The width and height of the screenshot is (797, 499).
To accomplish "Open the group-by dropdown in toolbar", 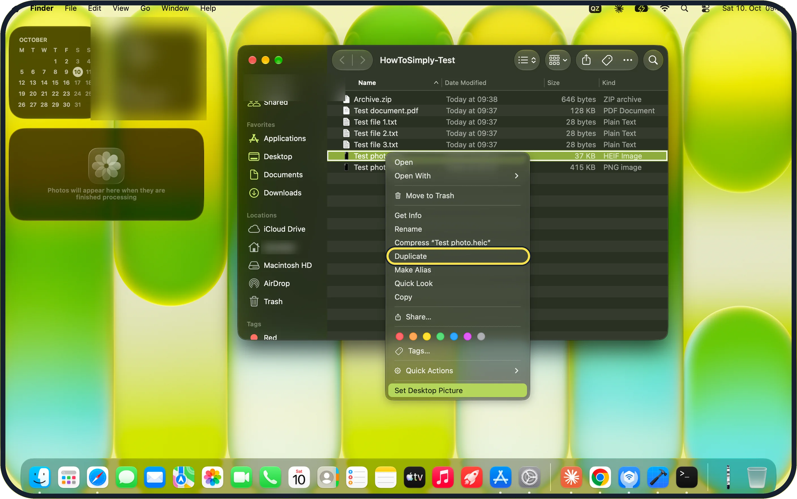I will point(558,60).
